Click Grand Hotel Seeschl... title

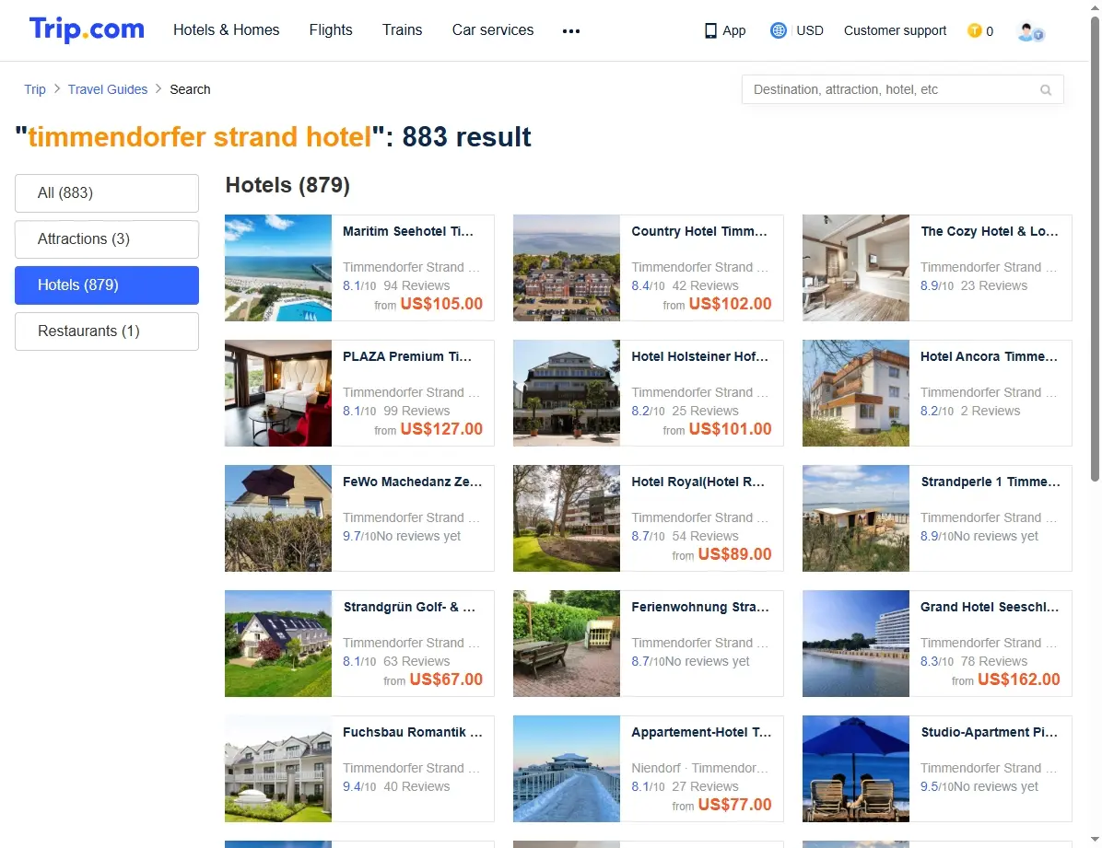(x=990, y=607)
